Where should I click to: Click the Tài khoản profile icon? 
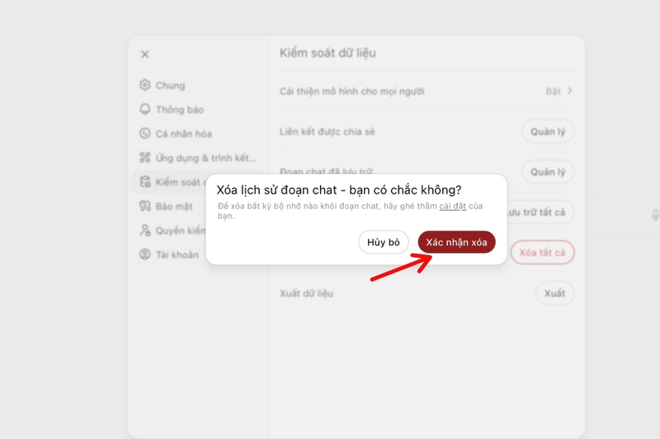pyautogui.click(x=145, y=255)
